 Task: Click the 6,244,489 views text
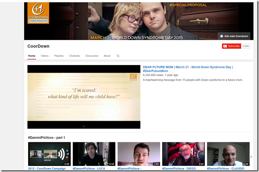tap(153, 75)
